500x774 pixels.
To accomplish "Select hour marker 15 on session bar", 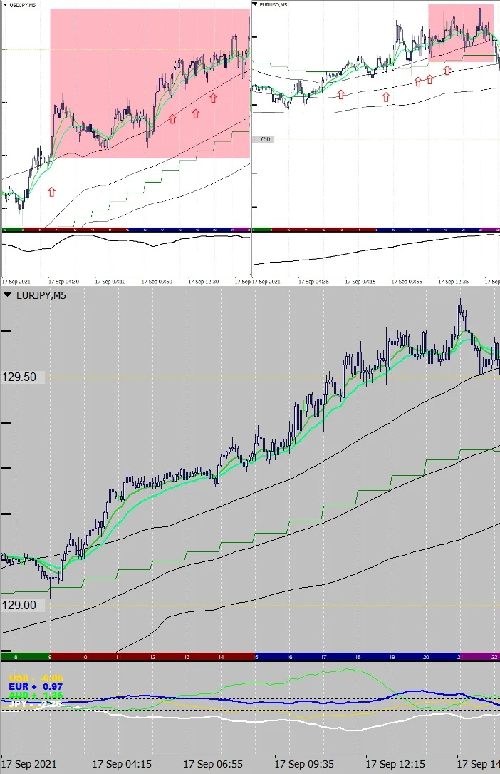I will click(255, 657).
